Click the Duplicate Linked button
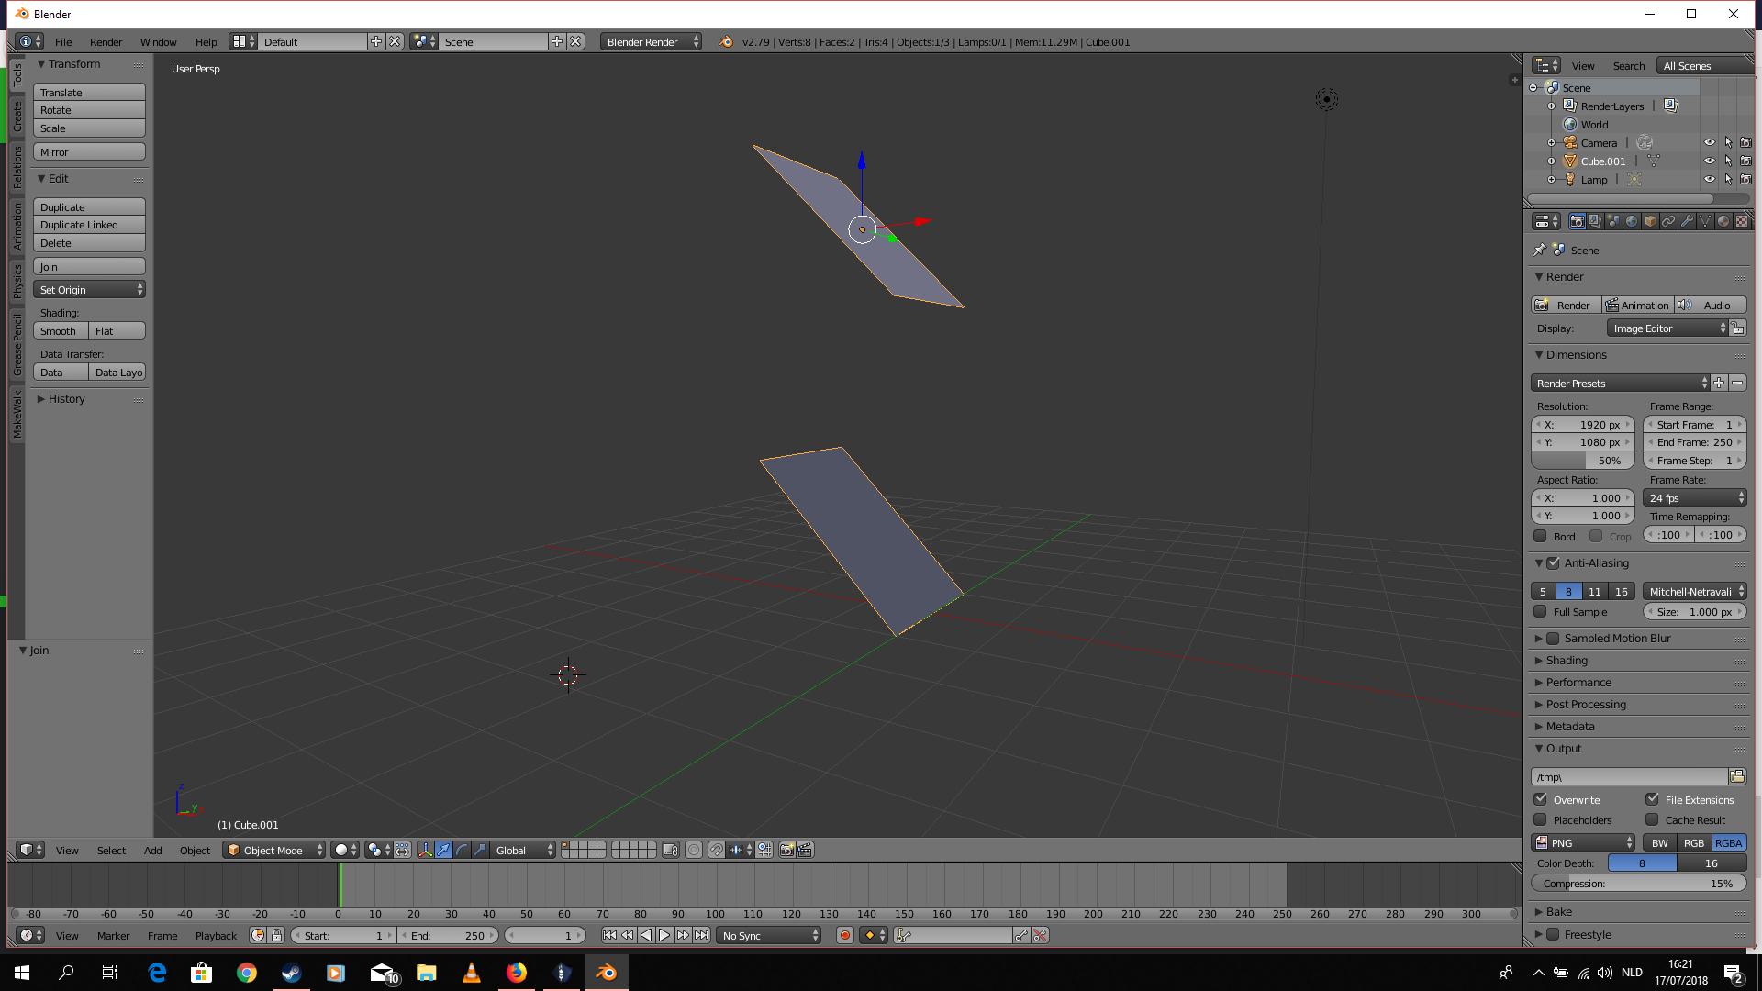 point(90,225)
